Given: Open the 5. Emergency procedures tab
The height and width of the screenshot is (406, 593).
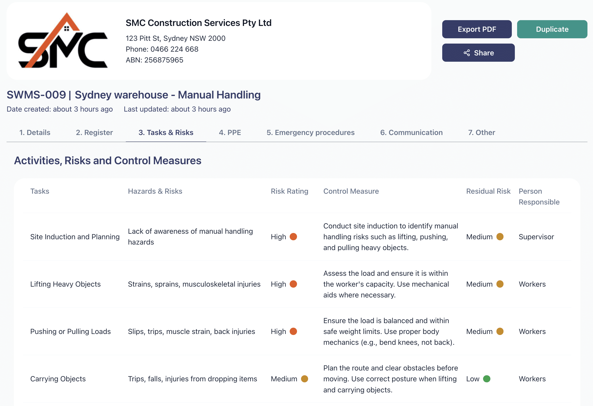Looking at the screenshot, I should coord(311,132).
